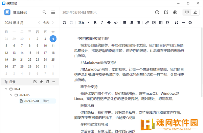Insert a table from the toolbar
The width and height of the screenshot is (203, 133).
(x=161, y=23)
